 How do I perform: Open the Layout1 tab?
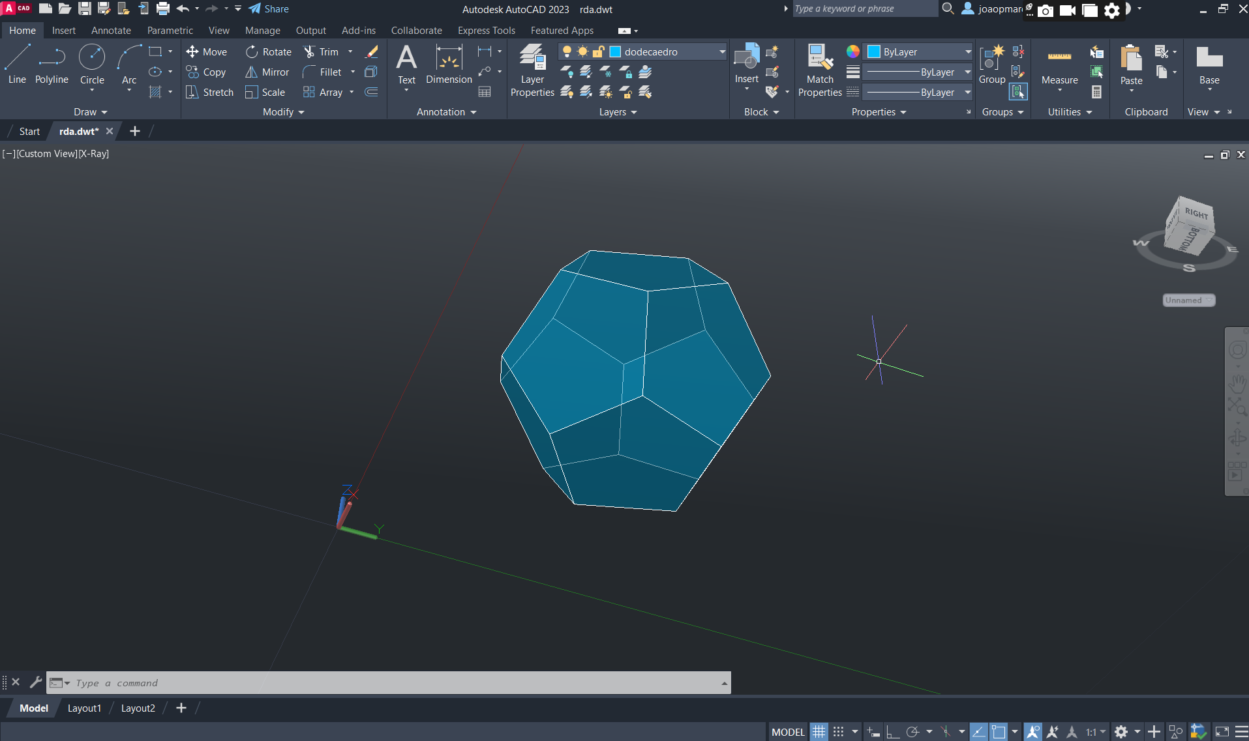pos(84,708)
